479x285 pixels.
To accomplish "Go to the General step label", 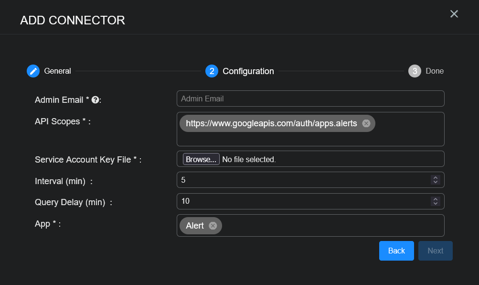I will coord(57,71).
